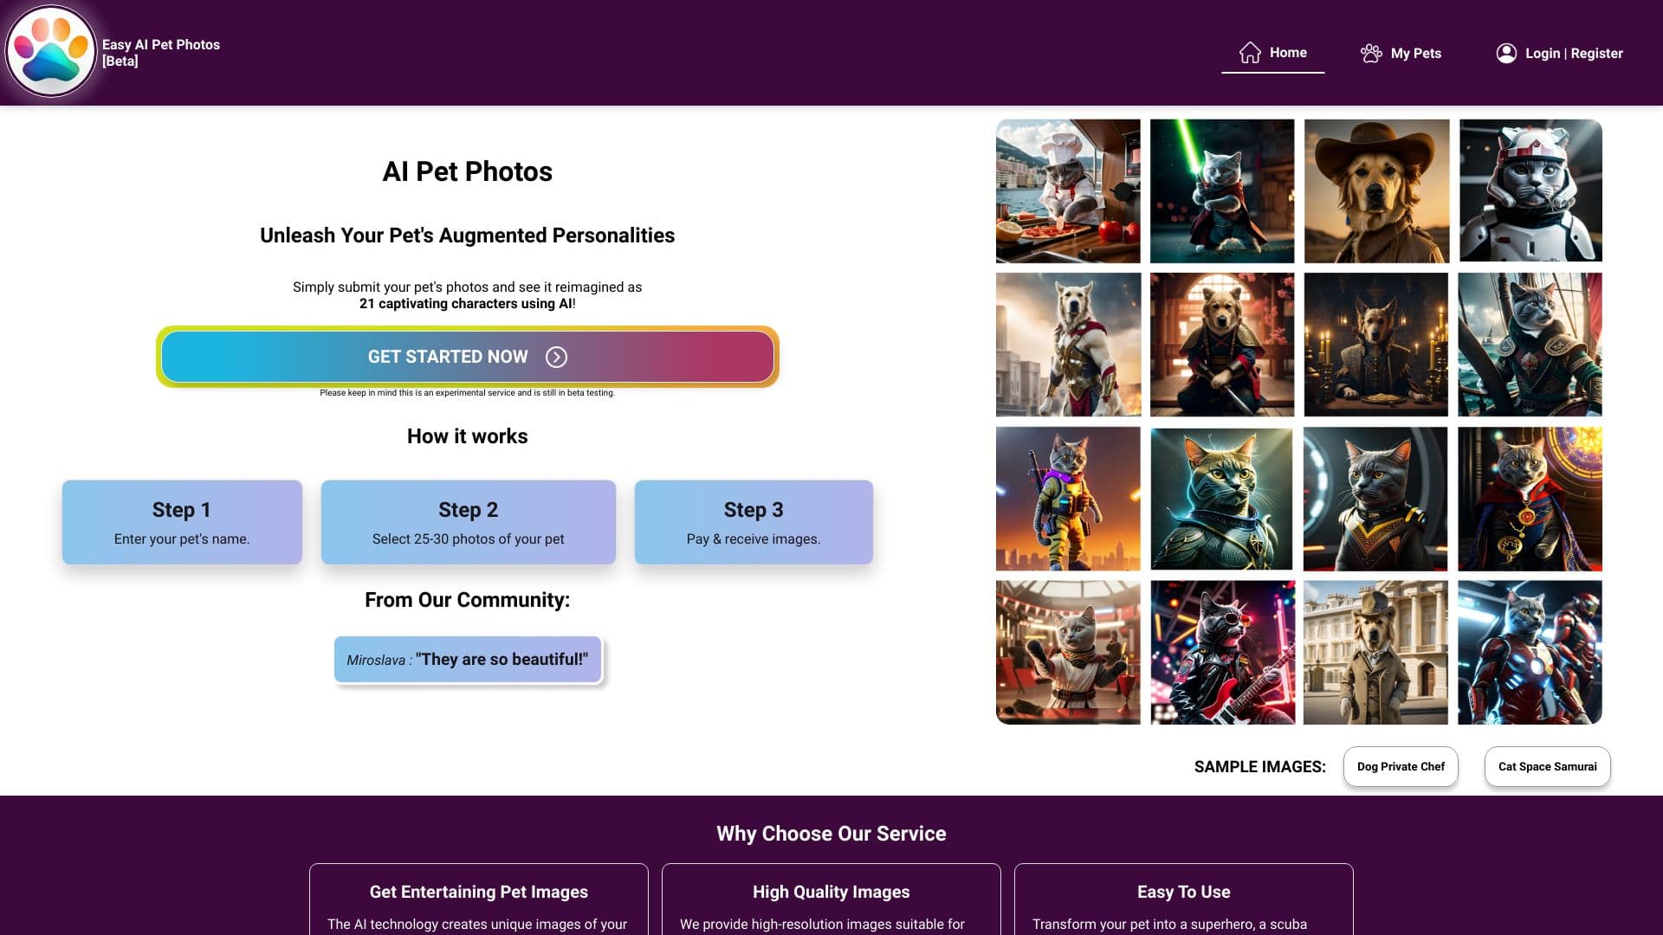Click Miroslava's community testimonial quote
Viewport: 1663px width, 935px height.
[x=468, y=658]
